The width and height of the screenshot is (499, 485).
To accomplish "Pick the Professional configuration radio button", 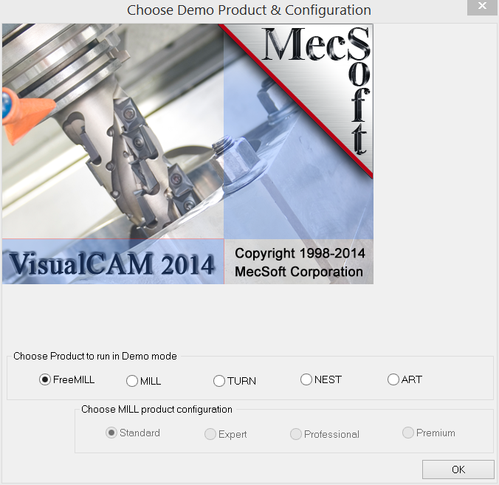I will [297, 434].
